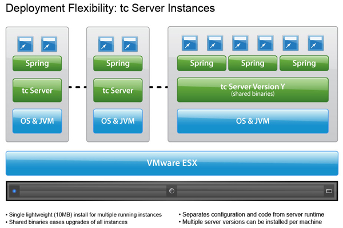Click the tc Server block in the leftmost VM

pos(37,90)
